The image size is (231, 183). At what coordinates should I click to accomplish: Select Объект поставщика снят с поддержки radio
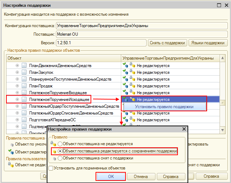60,158
